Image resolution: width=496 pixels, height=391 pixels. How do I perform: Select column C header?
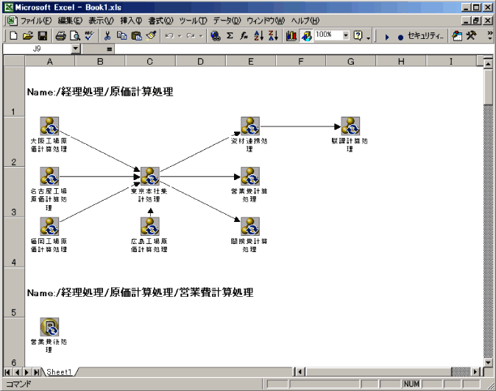150,61
